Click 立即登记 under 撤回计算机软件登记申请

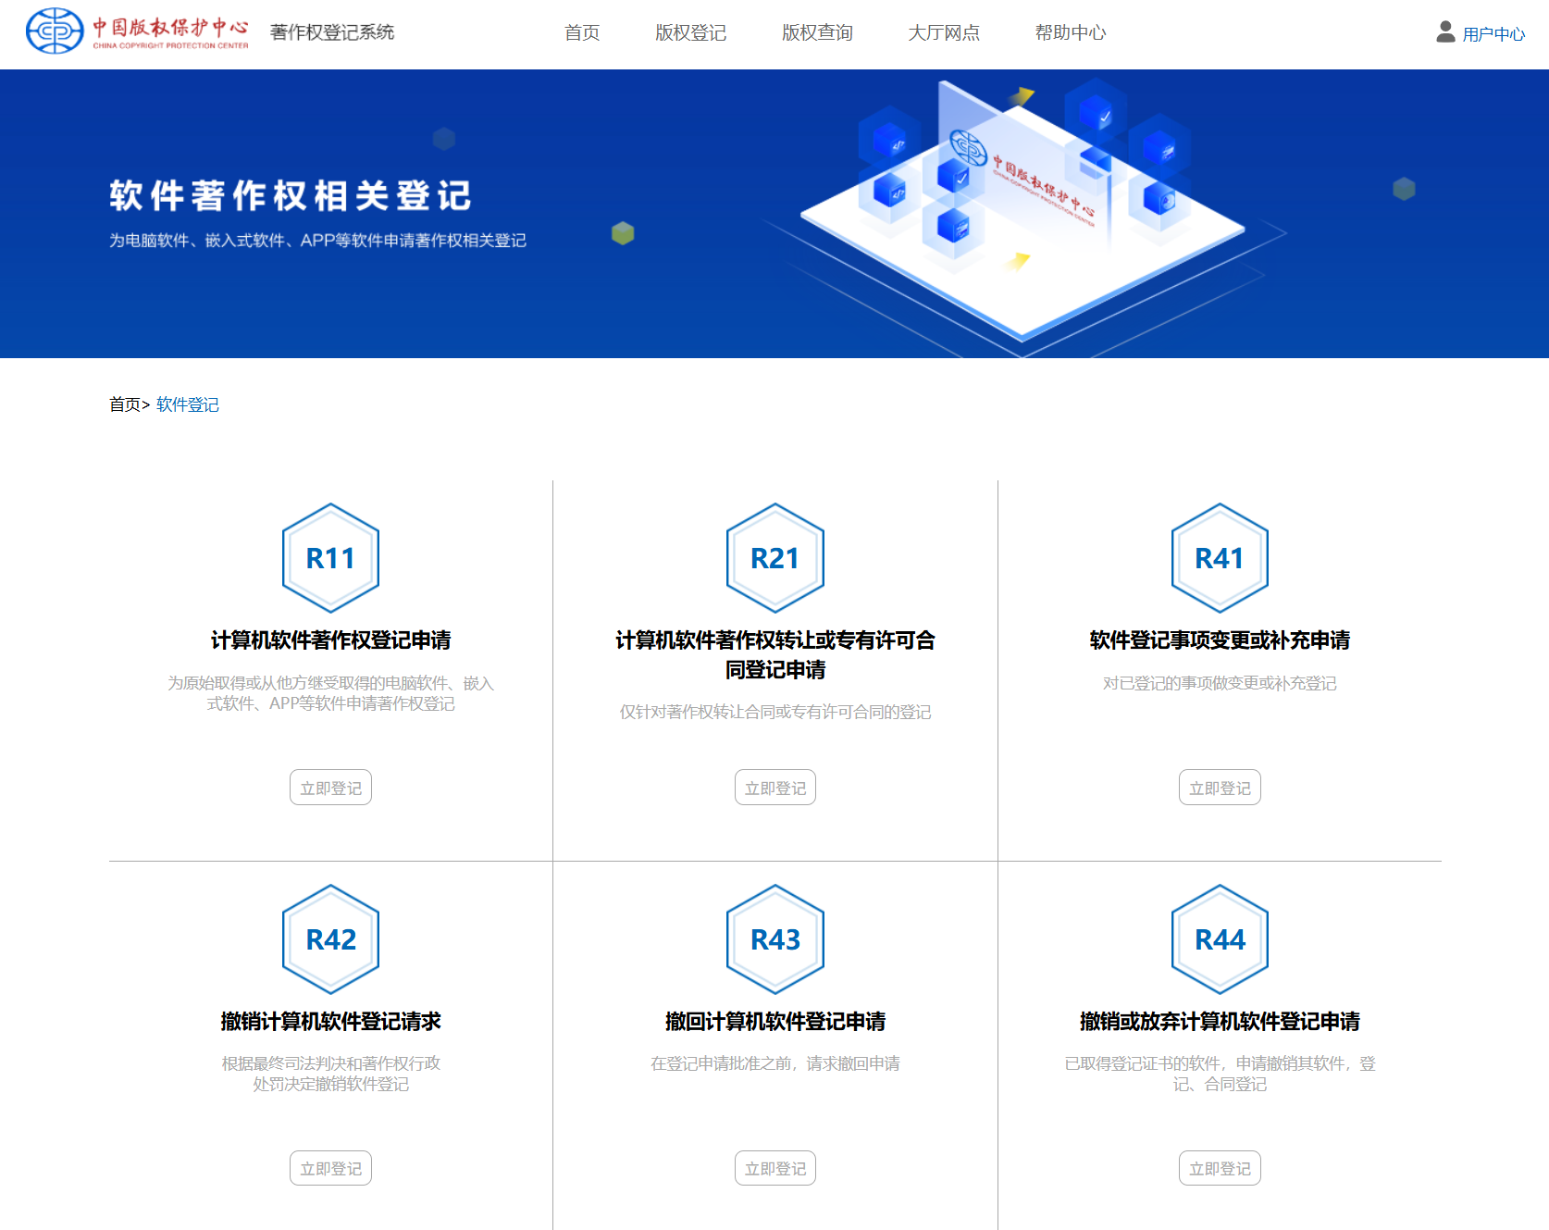tap(775, 1168)
